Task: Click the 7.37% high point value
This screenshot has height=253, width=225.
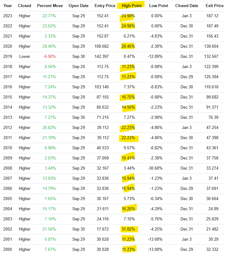Action: pyautogui.click(x=129, y=87)
